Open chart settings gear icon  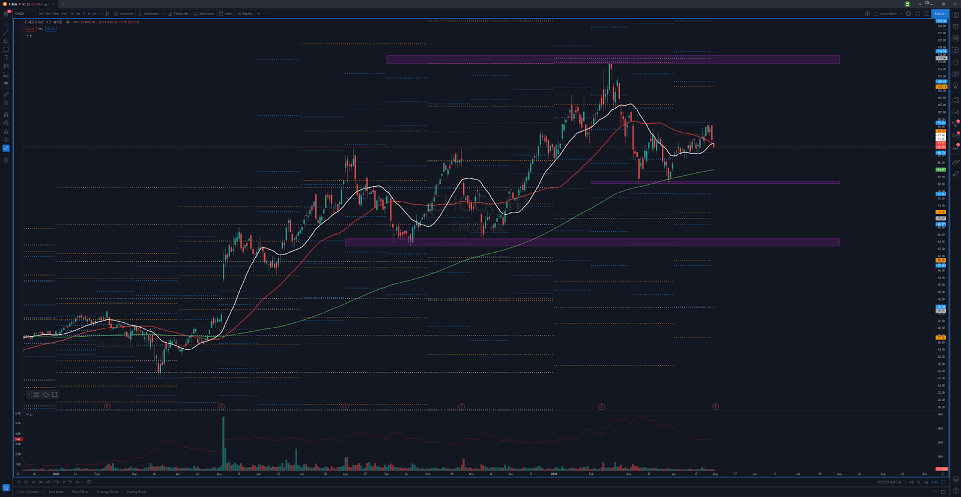pos(908,13)
